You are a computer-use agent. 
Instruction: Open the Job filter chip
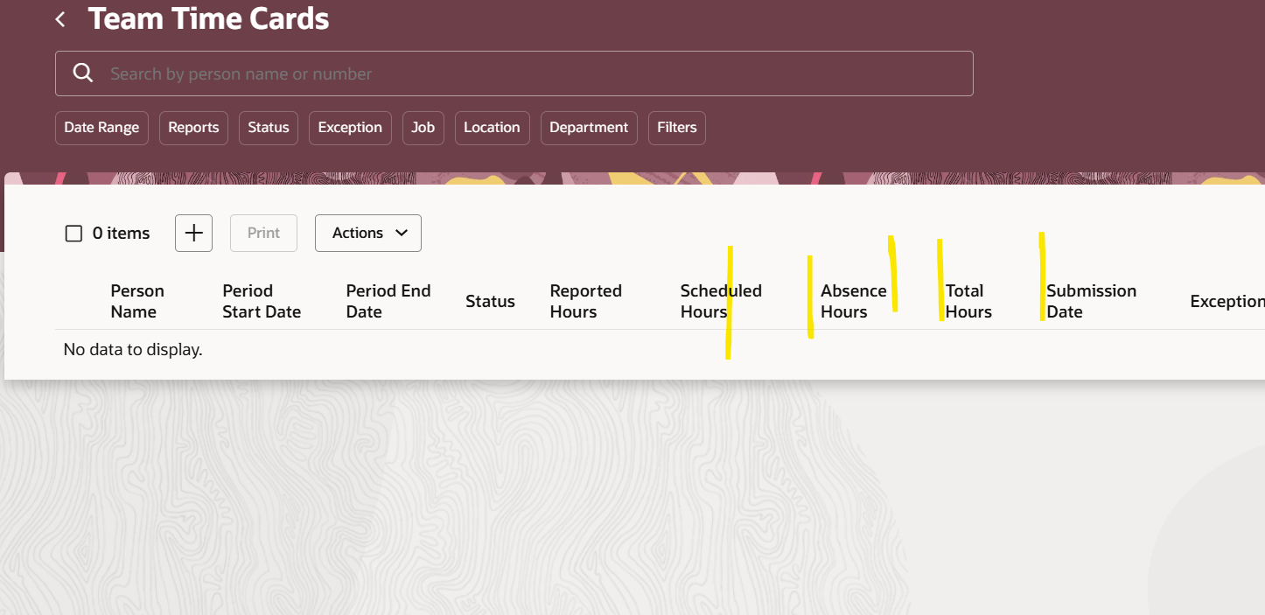coord(423,128)
